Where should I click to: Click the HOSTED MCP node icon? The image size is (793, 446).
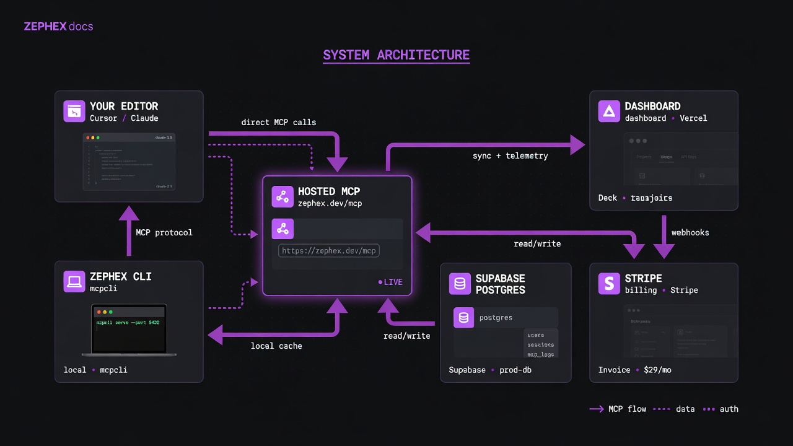point(283,197)
